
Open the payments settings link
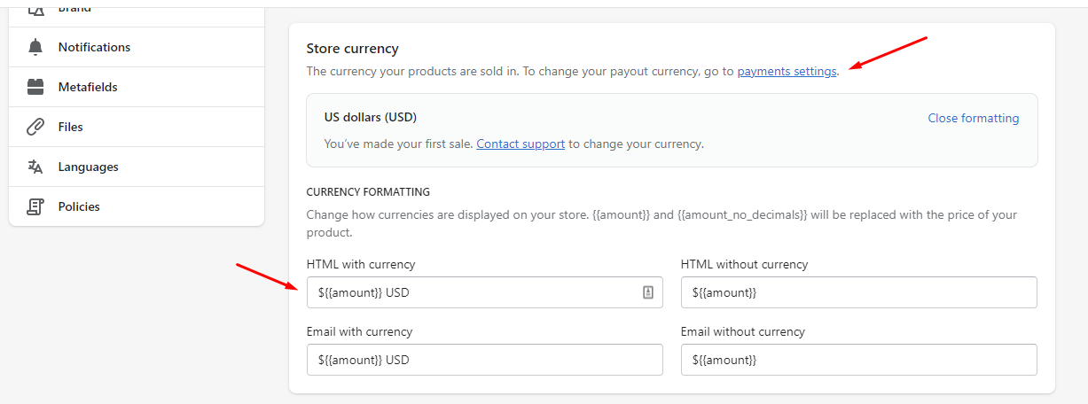coord(787,71)
